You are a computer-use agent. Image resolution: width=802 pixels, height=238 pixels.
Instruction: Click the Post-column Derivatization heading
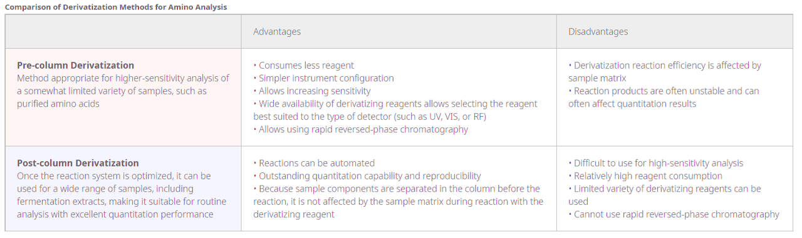click(78, 163)
